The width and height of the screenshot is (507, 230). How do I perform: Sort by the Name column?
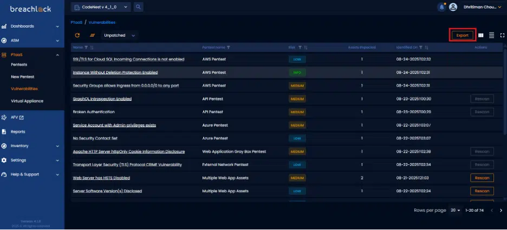(x=92, y=48)
